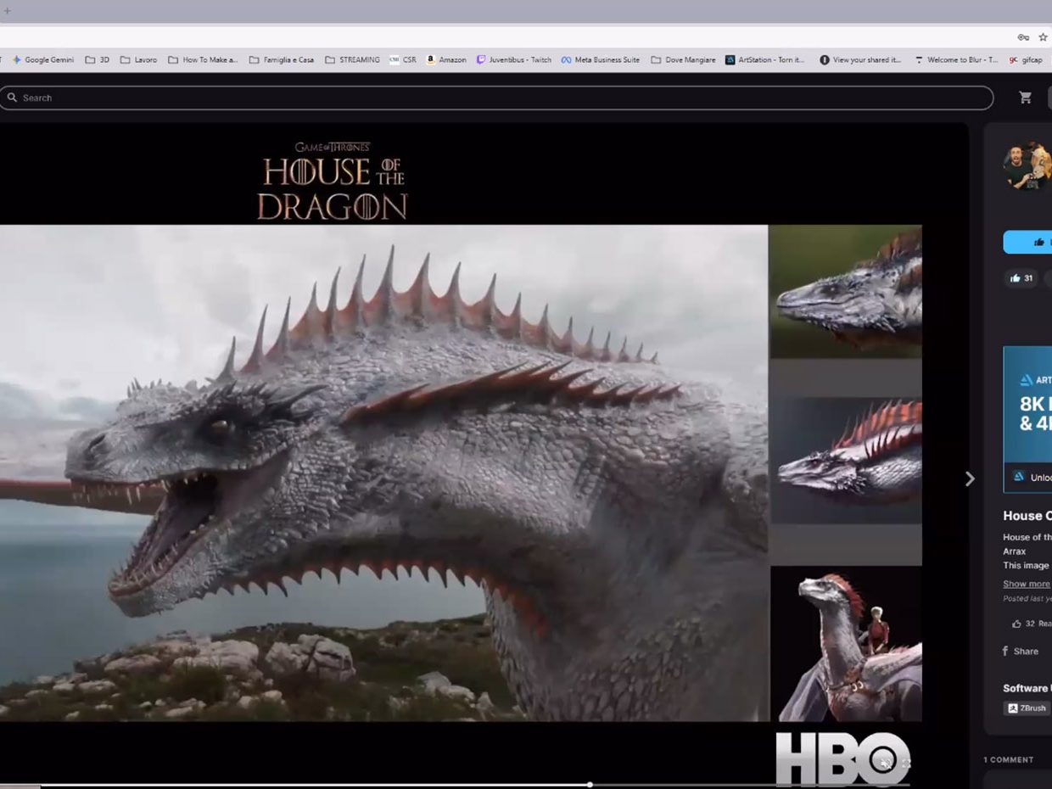Go to next image with right chevron
This screenshot has height=789, width=1052.
point(970,479)
